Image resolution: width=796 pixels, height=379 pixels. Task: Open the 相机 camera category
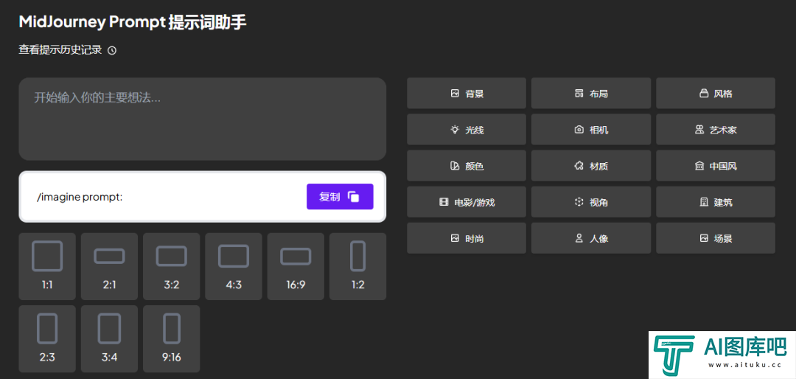pyautogui.click(x=591, y=130)
